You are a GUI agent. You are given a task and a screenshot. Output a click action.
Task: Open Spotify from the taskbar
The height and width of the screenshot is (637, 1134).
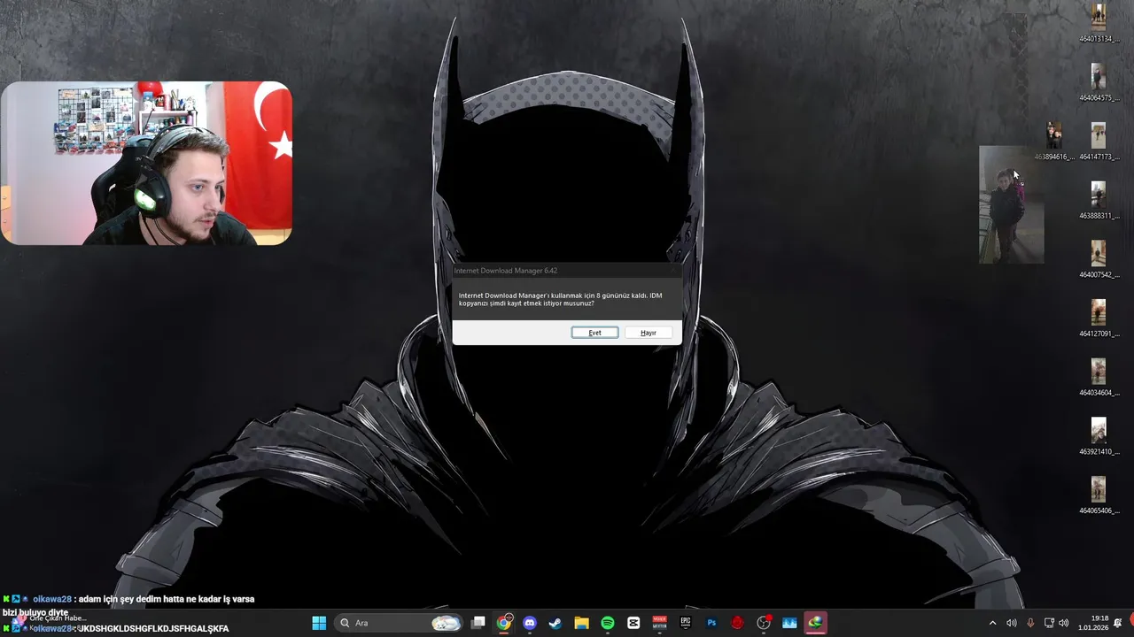(x=608, y=623)
